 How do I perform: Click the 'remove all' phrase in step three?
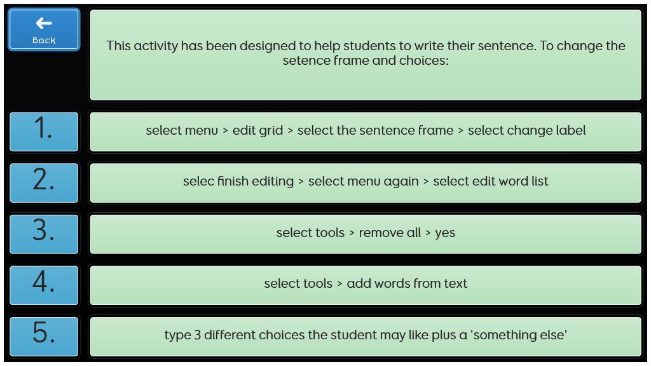click(390, 233)
